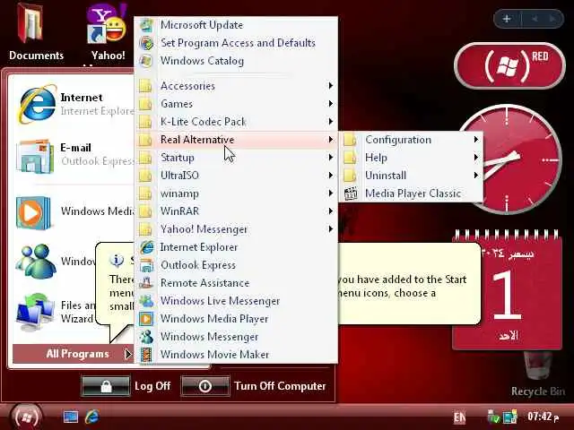Open the WinRAR menu entry
This screenshot has width=574, height=430.
click(x=236, y=211)
